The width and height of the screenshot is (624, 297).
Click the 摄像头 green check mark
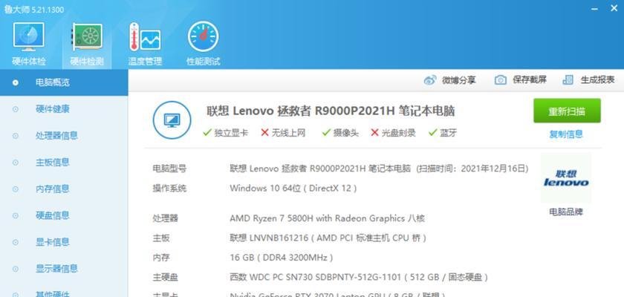[326, 132]
